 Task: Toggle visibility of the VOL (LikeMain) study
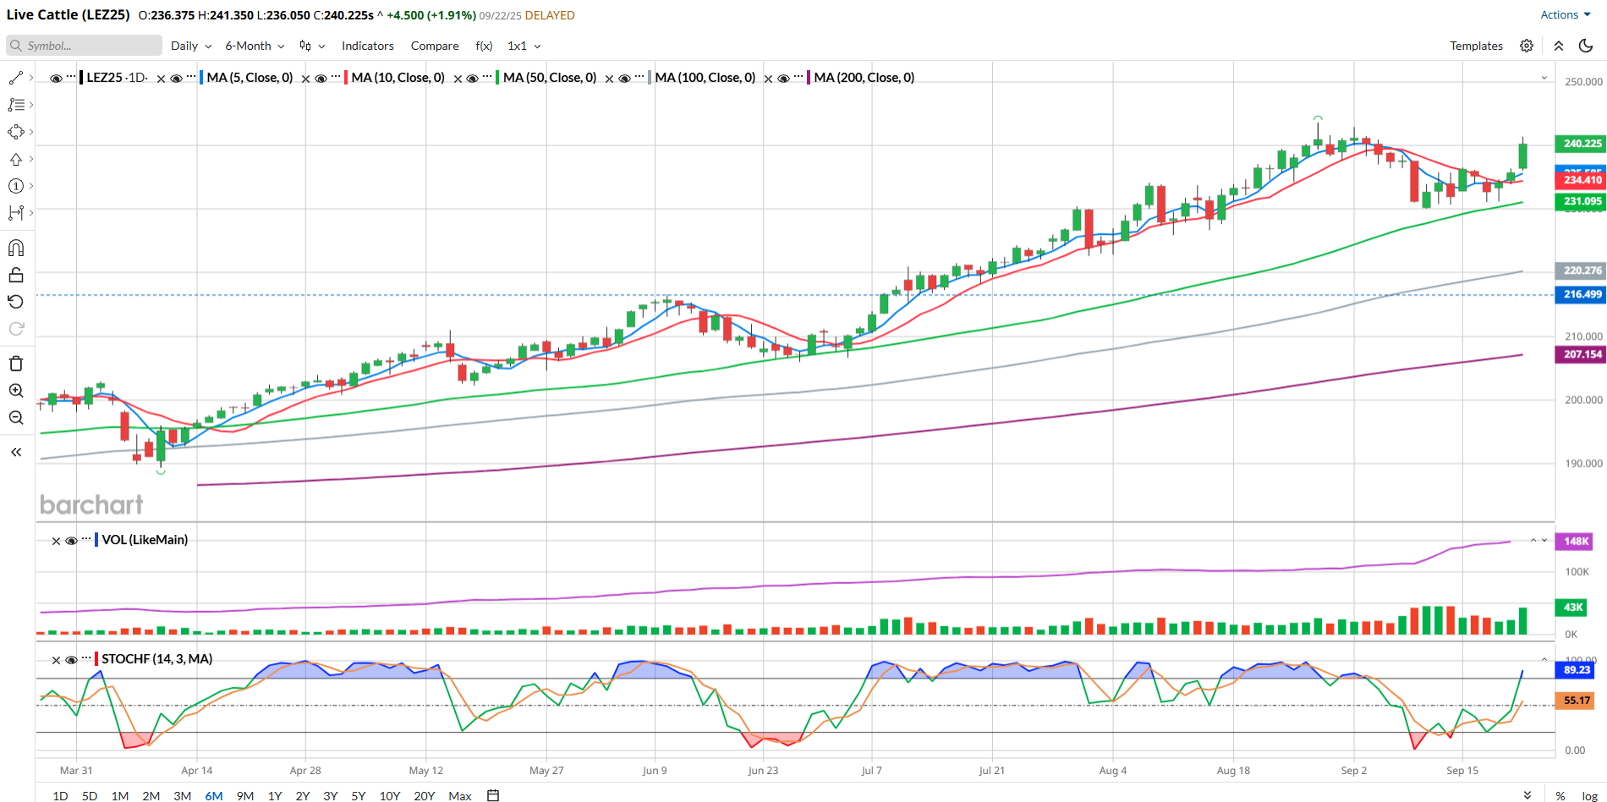click(71, 541)
